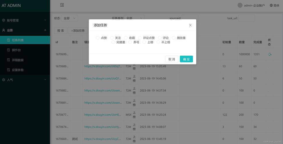Screen dimensions: 283x144
Task: Select the 评论 radio option
Action: (x=159, y=38)
